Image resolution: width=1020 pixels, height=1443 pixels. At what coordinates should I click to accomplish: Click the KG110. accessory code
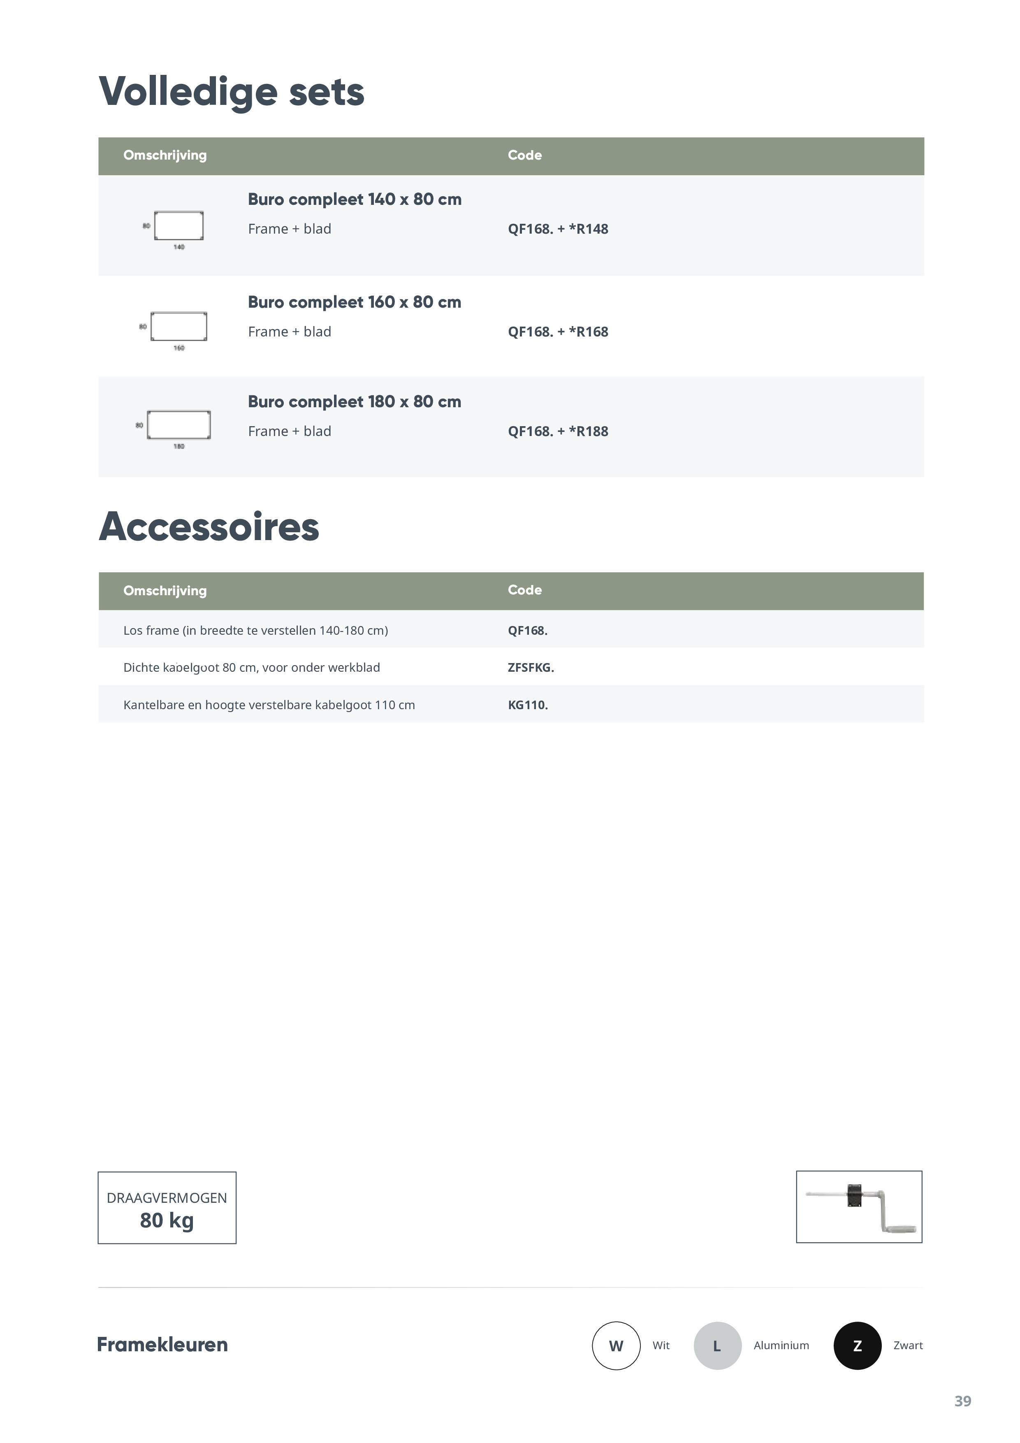point(527,705)
